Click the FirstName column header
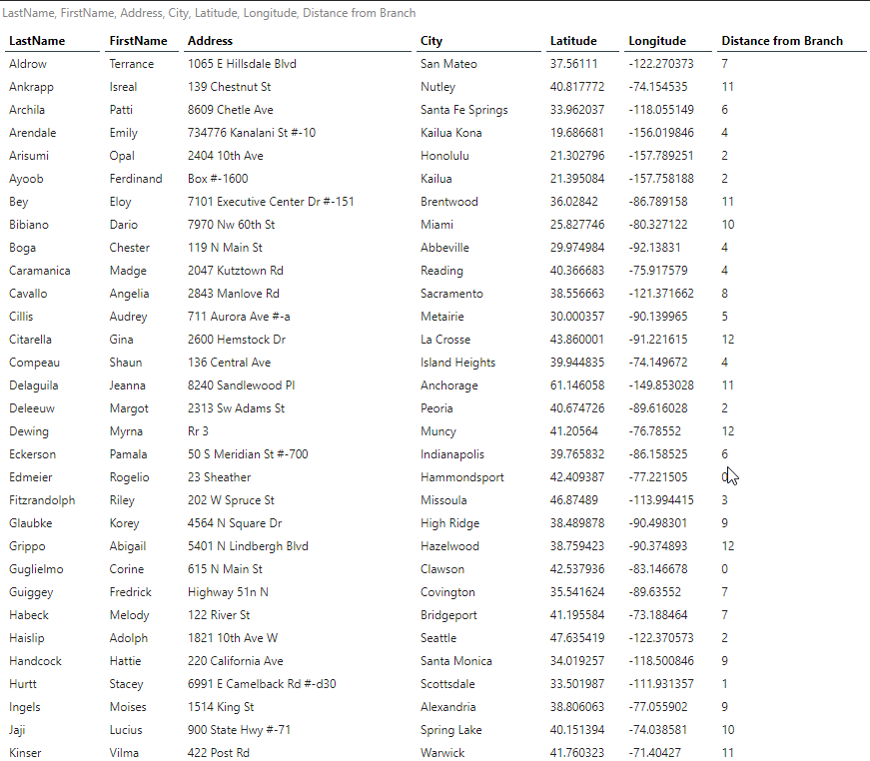The image size is (870, 761). pos(138,41)
